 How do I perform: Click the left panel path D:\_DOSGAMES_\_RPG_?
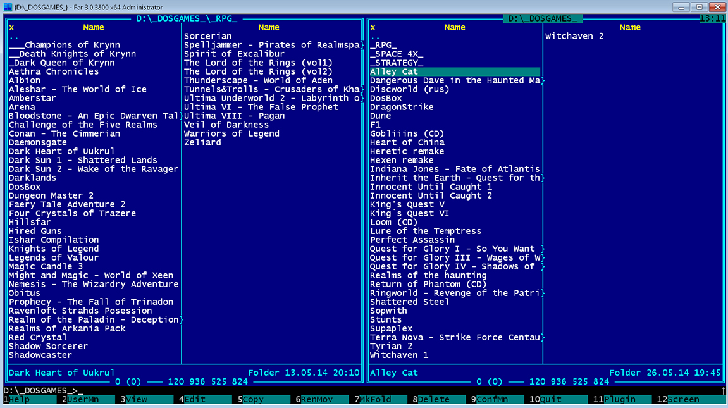(x=187, y=18)
